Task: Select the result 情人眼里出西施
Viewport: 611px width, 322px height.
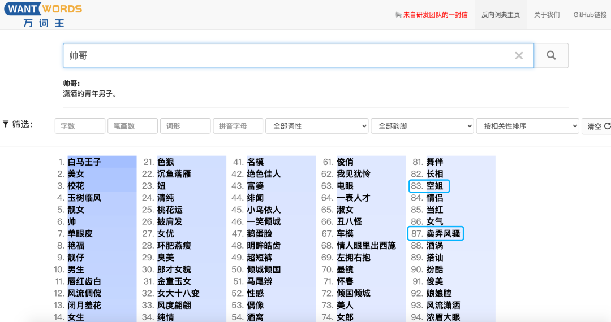Action: 366,245
